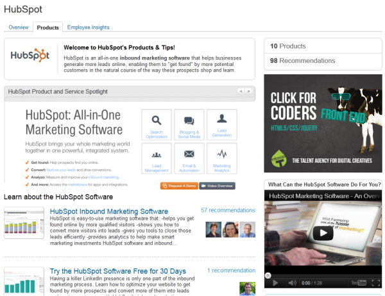Mute the video with the speaker icon
This screenshot has height=296, width=385.
pyautogui.click(x=292, y=283)
